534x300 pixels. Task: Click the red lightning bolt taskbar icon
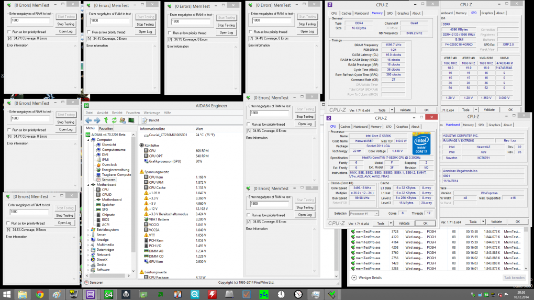point(212,294)
